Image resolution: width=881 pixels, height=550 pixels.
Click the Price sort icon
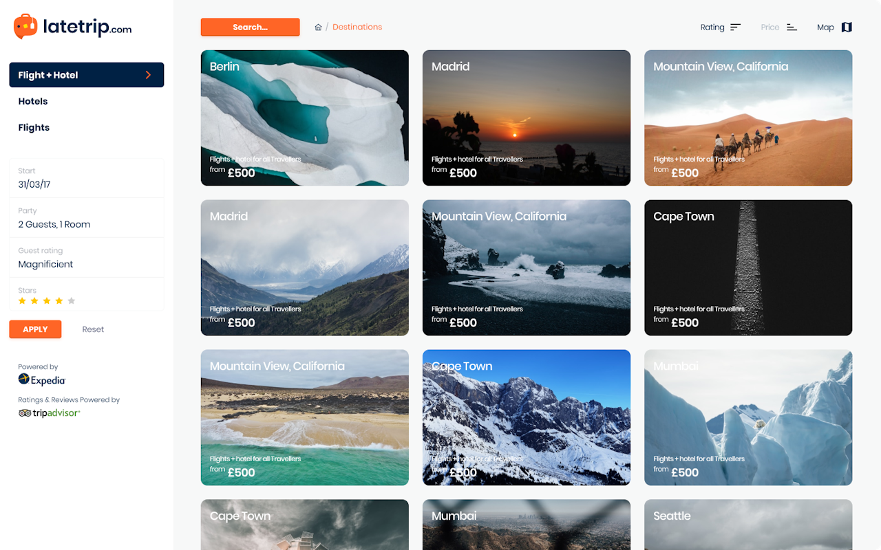792,27
